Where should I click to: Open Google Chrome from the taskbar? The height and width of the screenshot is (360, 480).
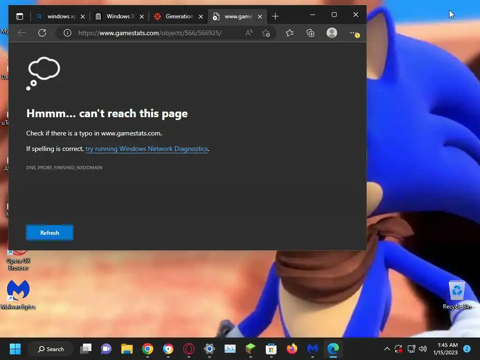point(148,349)
